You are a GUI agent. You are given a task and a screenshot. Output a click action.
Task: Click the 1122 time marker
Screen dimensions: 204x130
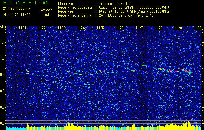(x=42, y=28)
